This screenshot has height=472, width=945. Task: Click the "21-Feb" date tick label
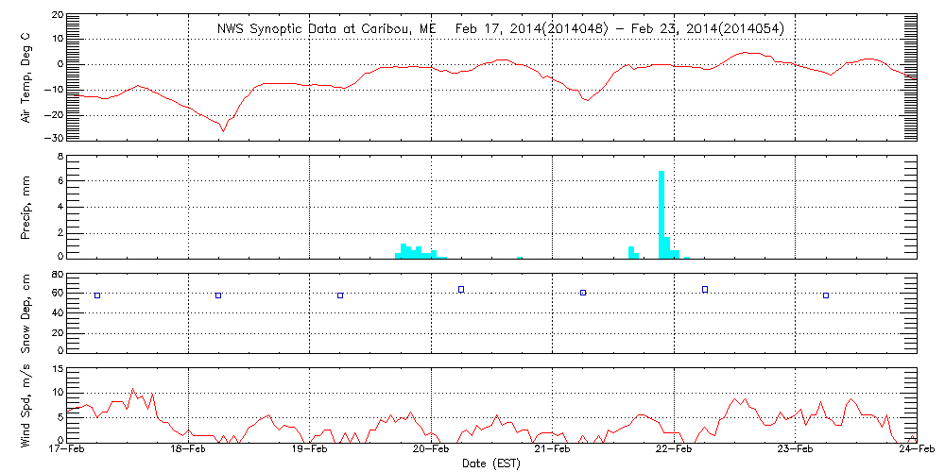point(553,451)
